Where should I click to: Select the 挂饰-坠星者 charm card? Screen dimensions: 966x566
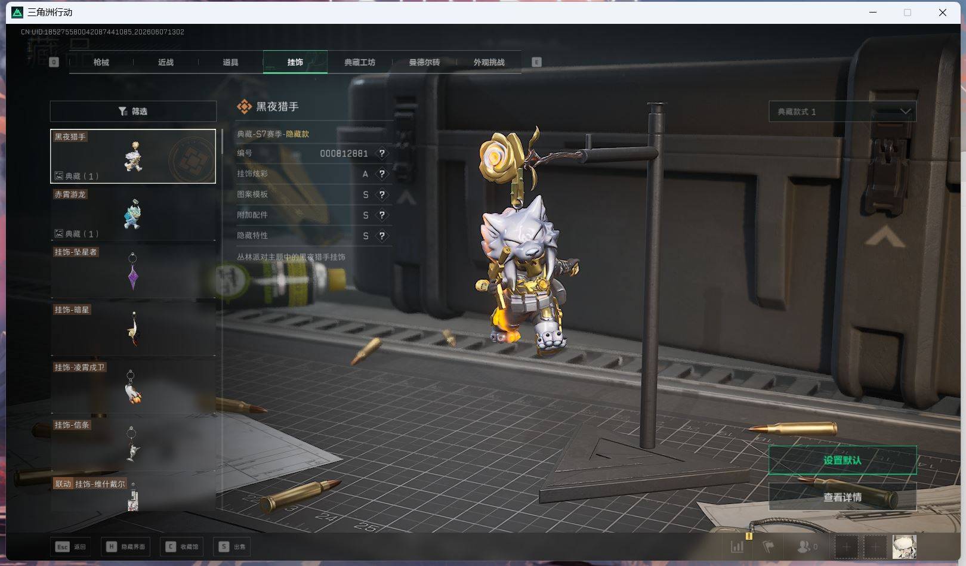[133, 272]
